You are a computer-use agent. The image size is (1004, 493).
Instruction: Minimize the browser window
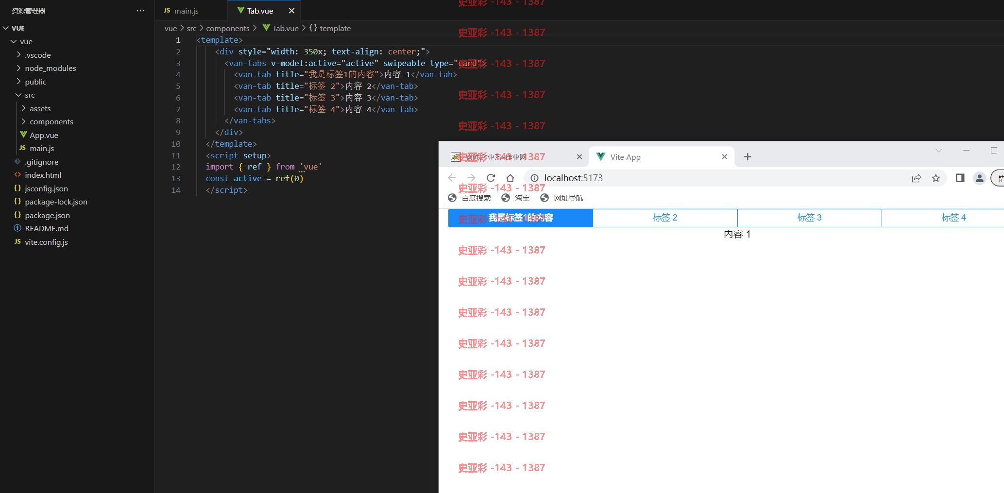click(x=966, y=151)
